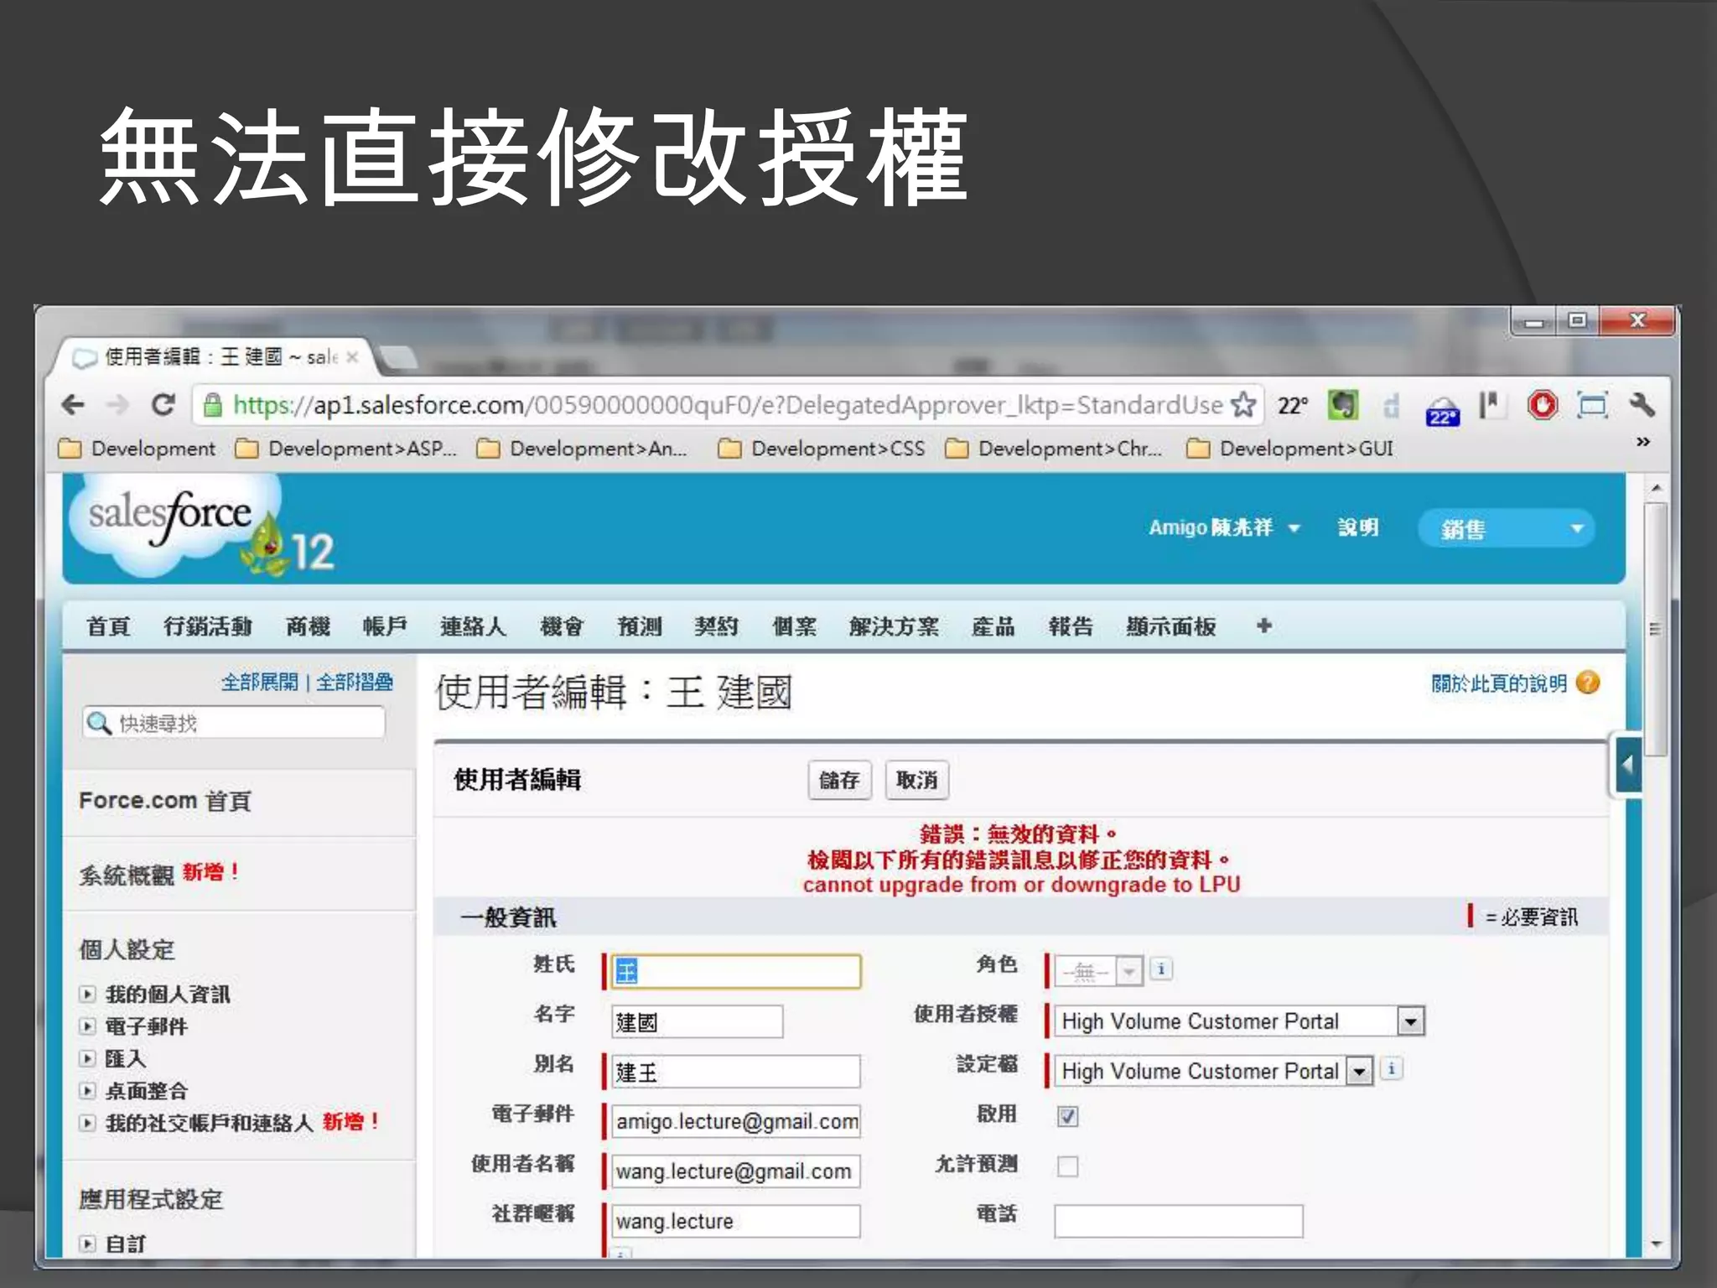Open the Force.com 首頁 link

[165, 801]
